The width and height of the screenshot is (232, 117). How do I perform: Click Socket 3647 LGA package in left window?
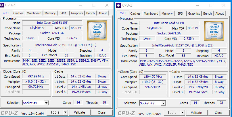point(52,33)
